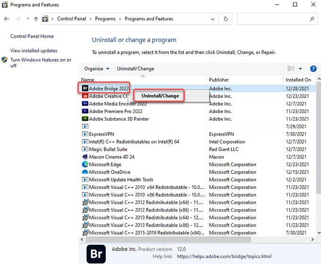Click the Adobe Premiere Pro icon
Image resolution: width=321 pixels, height=264 pixels.
coord(85,111)
